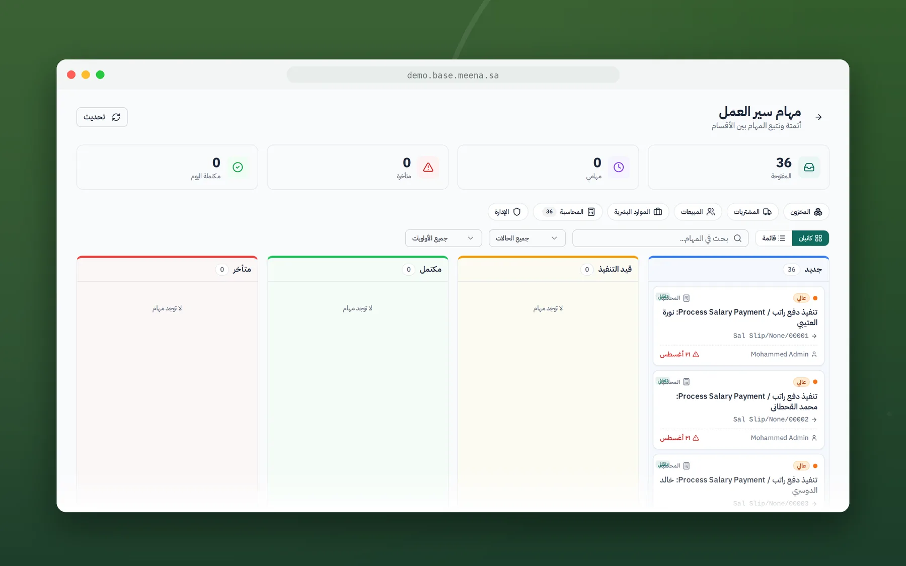Click the مكتمل column header
The height and width of the screenshot is (566, 906).
click(358, 270)
